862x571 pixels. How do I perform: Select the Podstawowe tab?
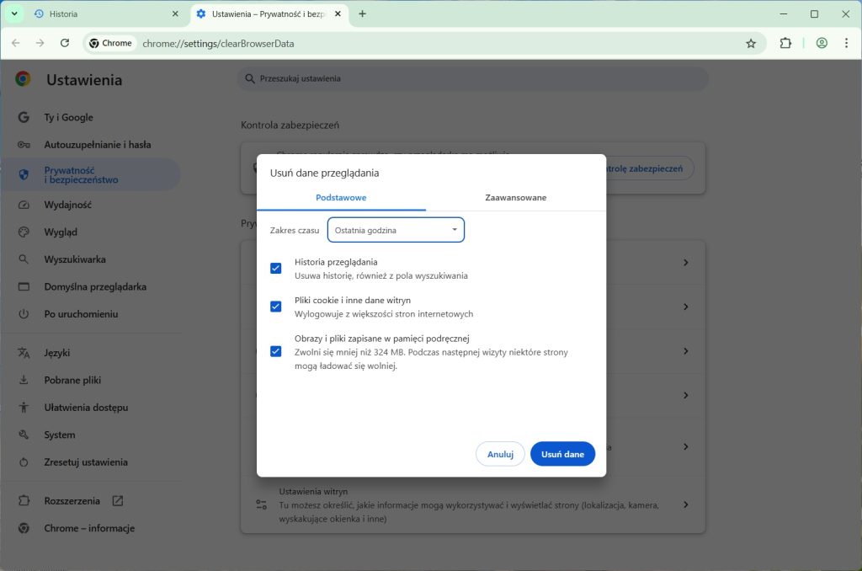(x=341, y=198)
